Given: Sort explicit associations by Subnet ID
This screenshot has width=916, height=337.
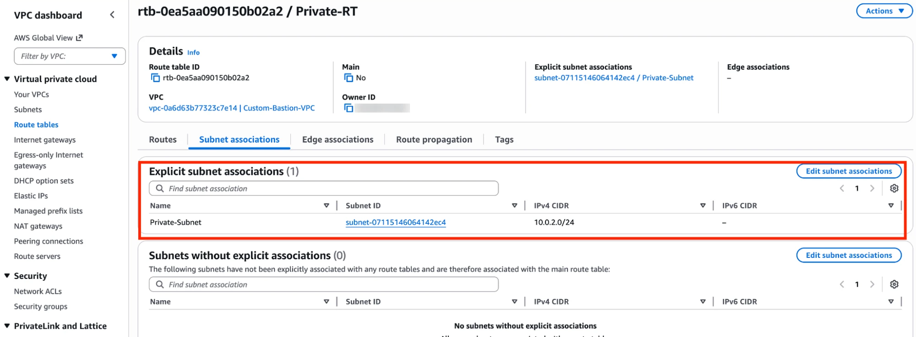Looking at the screenshot, I should (x=514, y=205).
